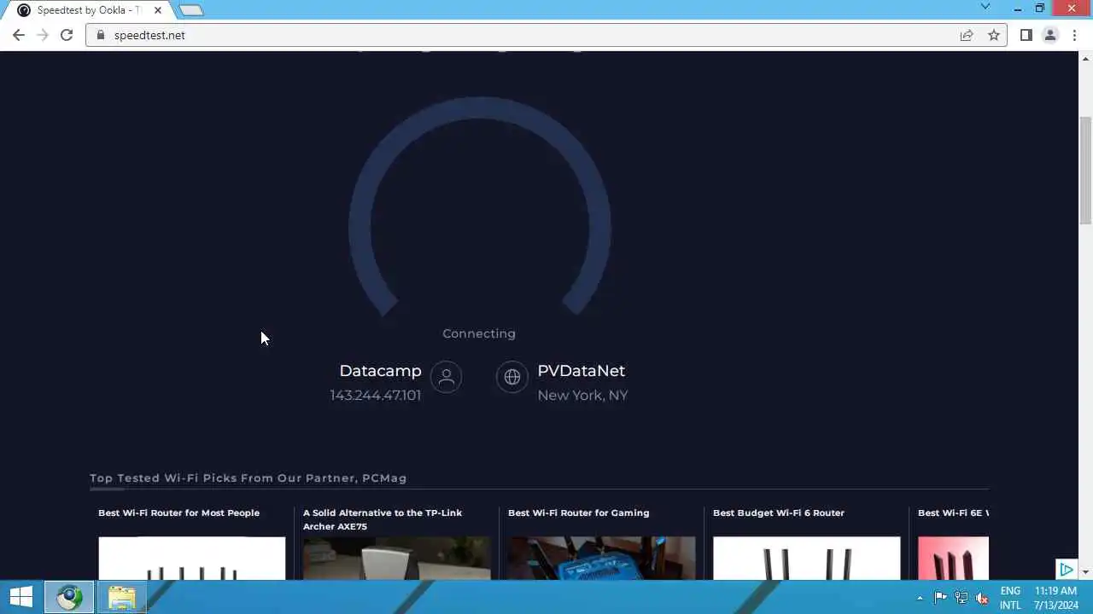The height and width of the screenshot is (614, 1093).
Task: Click the IP address 143.244.47.101
Action: [375, 396]
